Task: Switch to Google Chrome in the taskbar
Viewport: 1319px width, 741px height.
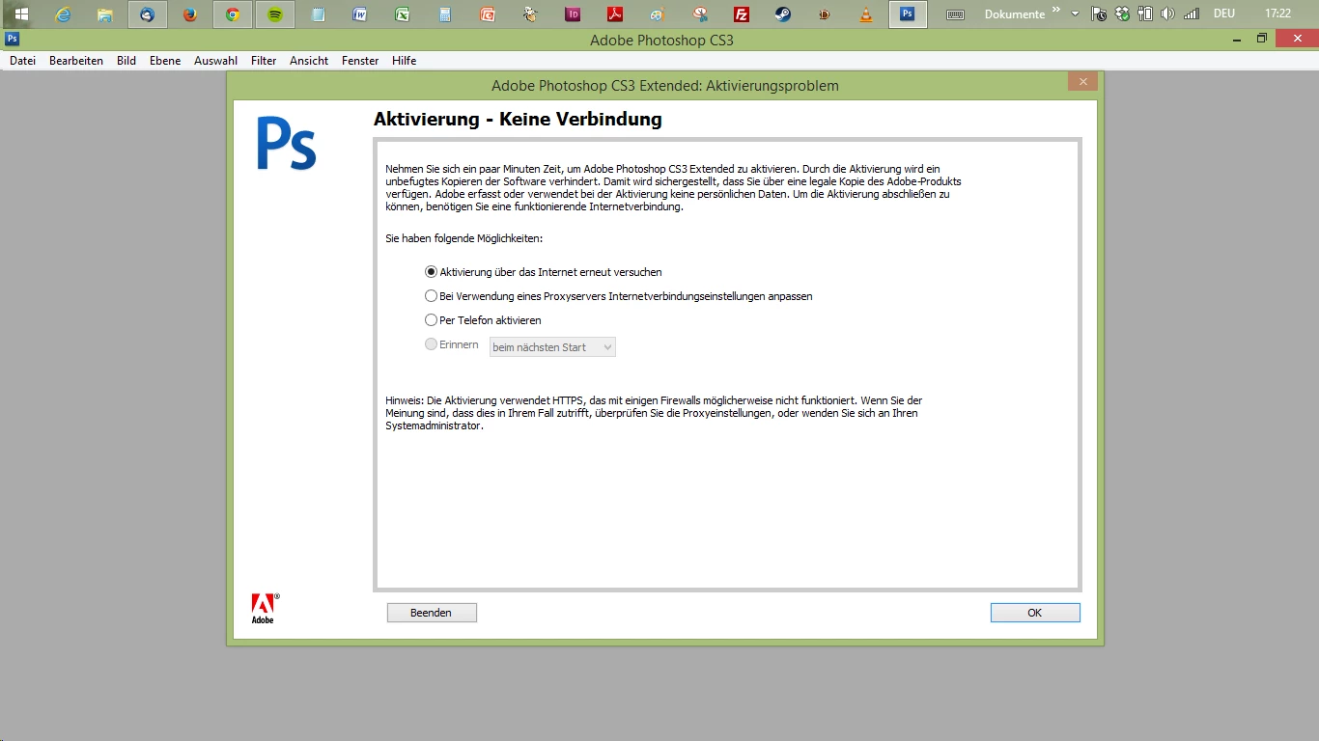Action: 233,14
